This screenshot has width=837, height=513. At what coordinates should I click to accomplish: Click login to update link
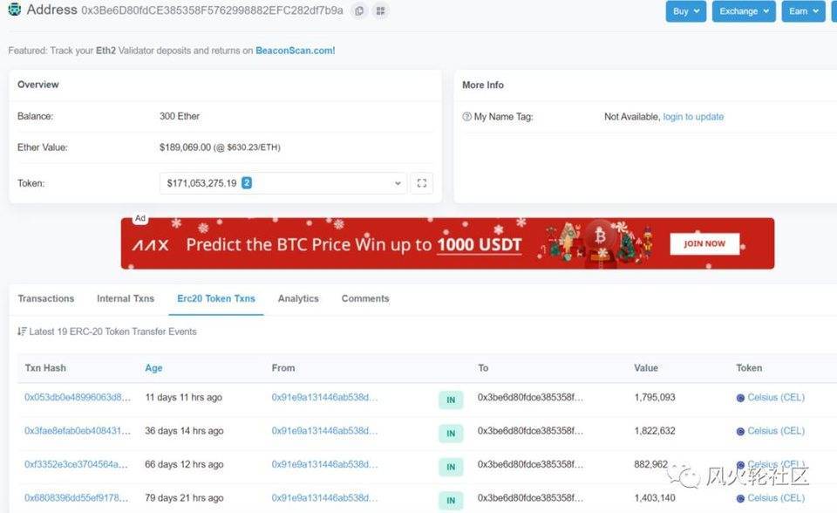click(693, 117)
